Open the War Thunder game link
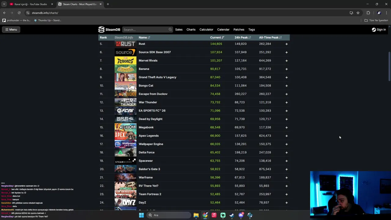 tap(148, 102)
